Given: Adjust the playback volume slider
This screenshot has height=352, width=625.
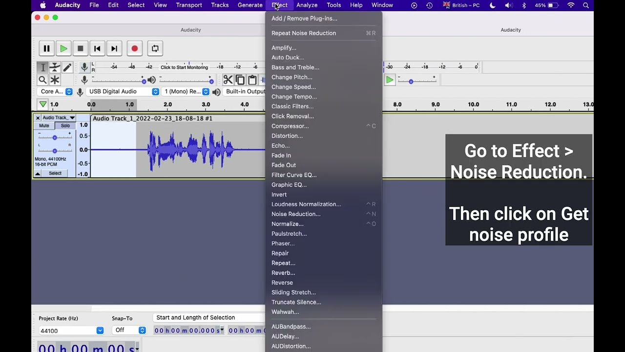Looking at the screenshot, I should 185,80.
